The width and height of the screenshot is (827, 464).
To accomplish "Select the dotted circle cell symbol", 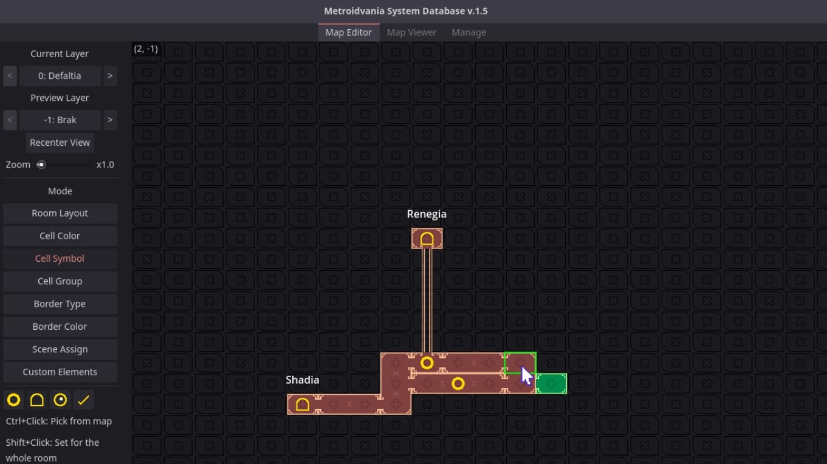I will click(x=60, y=400).
